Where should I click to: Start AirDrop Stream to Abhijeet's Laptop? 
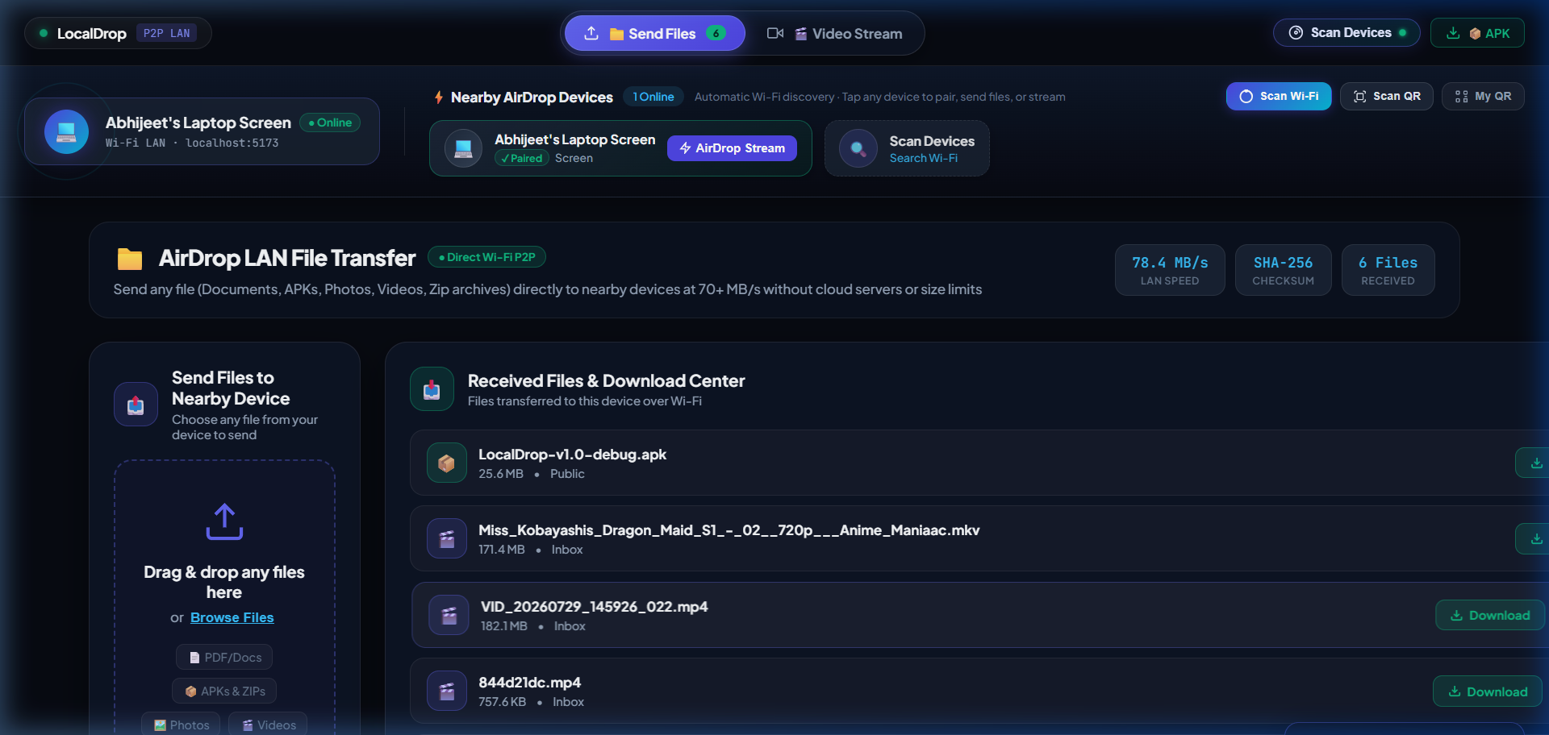[732, 148]
